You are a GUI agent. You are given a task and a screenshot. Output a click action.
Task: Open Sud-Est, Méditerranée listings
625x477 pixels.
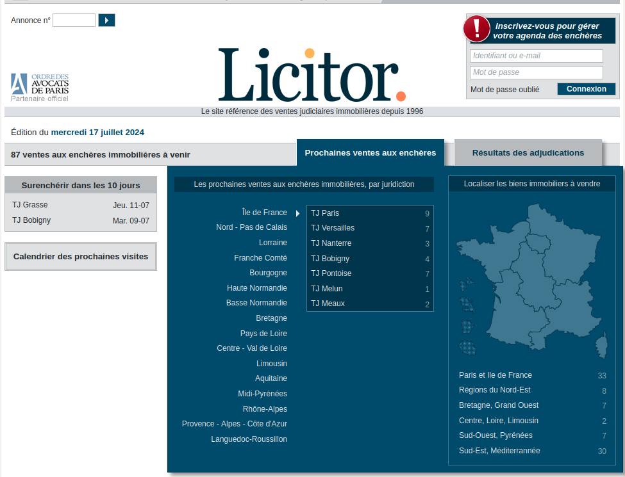[533, 451]
